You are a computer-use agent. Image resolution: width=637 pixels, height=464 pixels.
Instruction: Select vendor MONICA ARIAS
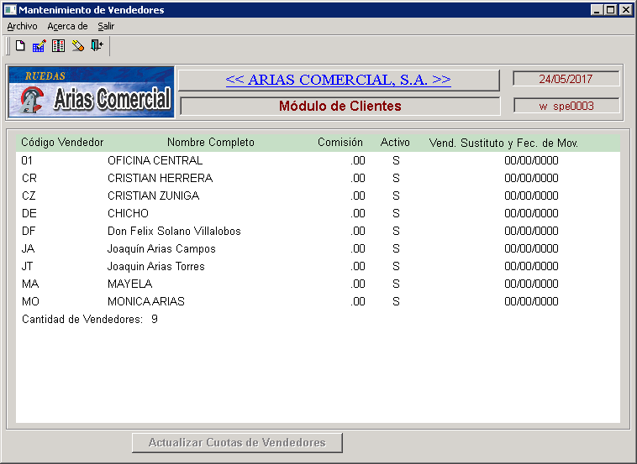tap(318, 301)
